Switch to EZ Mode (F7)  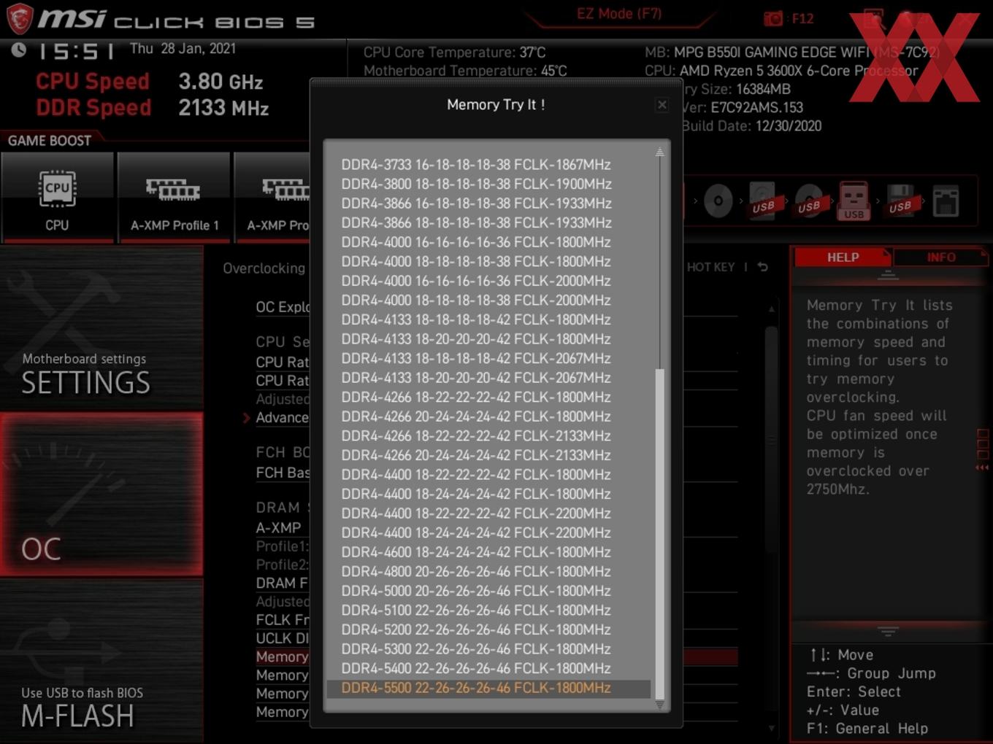click(x=619, y=14)
